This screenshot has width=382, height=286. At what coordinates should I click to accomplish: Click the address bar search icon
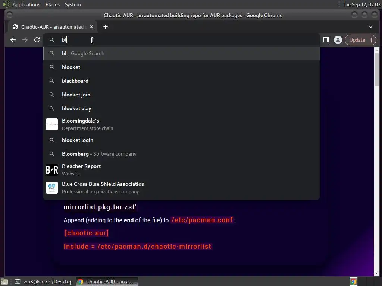point(51,39)
